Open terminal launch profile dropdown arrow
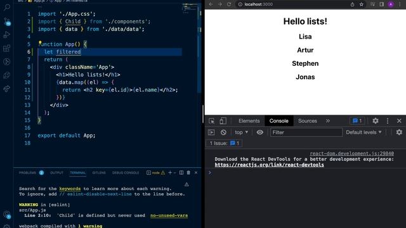This screenshot has height=228, width=406. [x=175, y=173]
